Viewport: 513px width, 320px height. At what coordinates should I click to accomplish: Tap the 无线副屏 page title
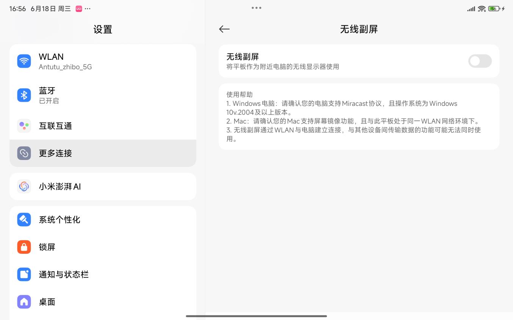pos(359,29)
